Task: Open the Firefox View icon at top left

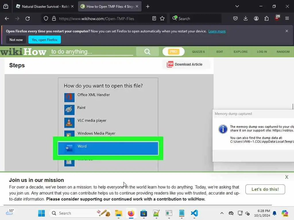Action: [x=6, y=6]
